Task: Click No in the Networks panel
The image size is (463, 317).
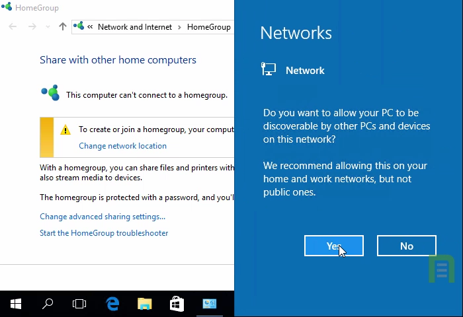Action: point(407,246)
